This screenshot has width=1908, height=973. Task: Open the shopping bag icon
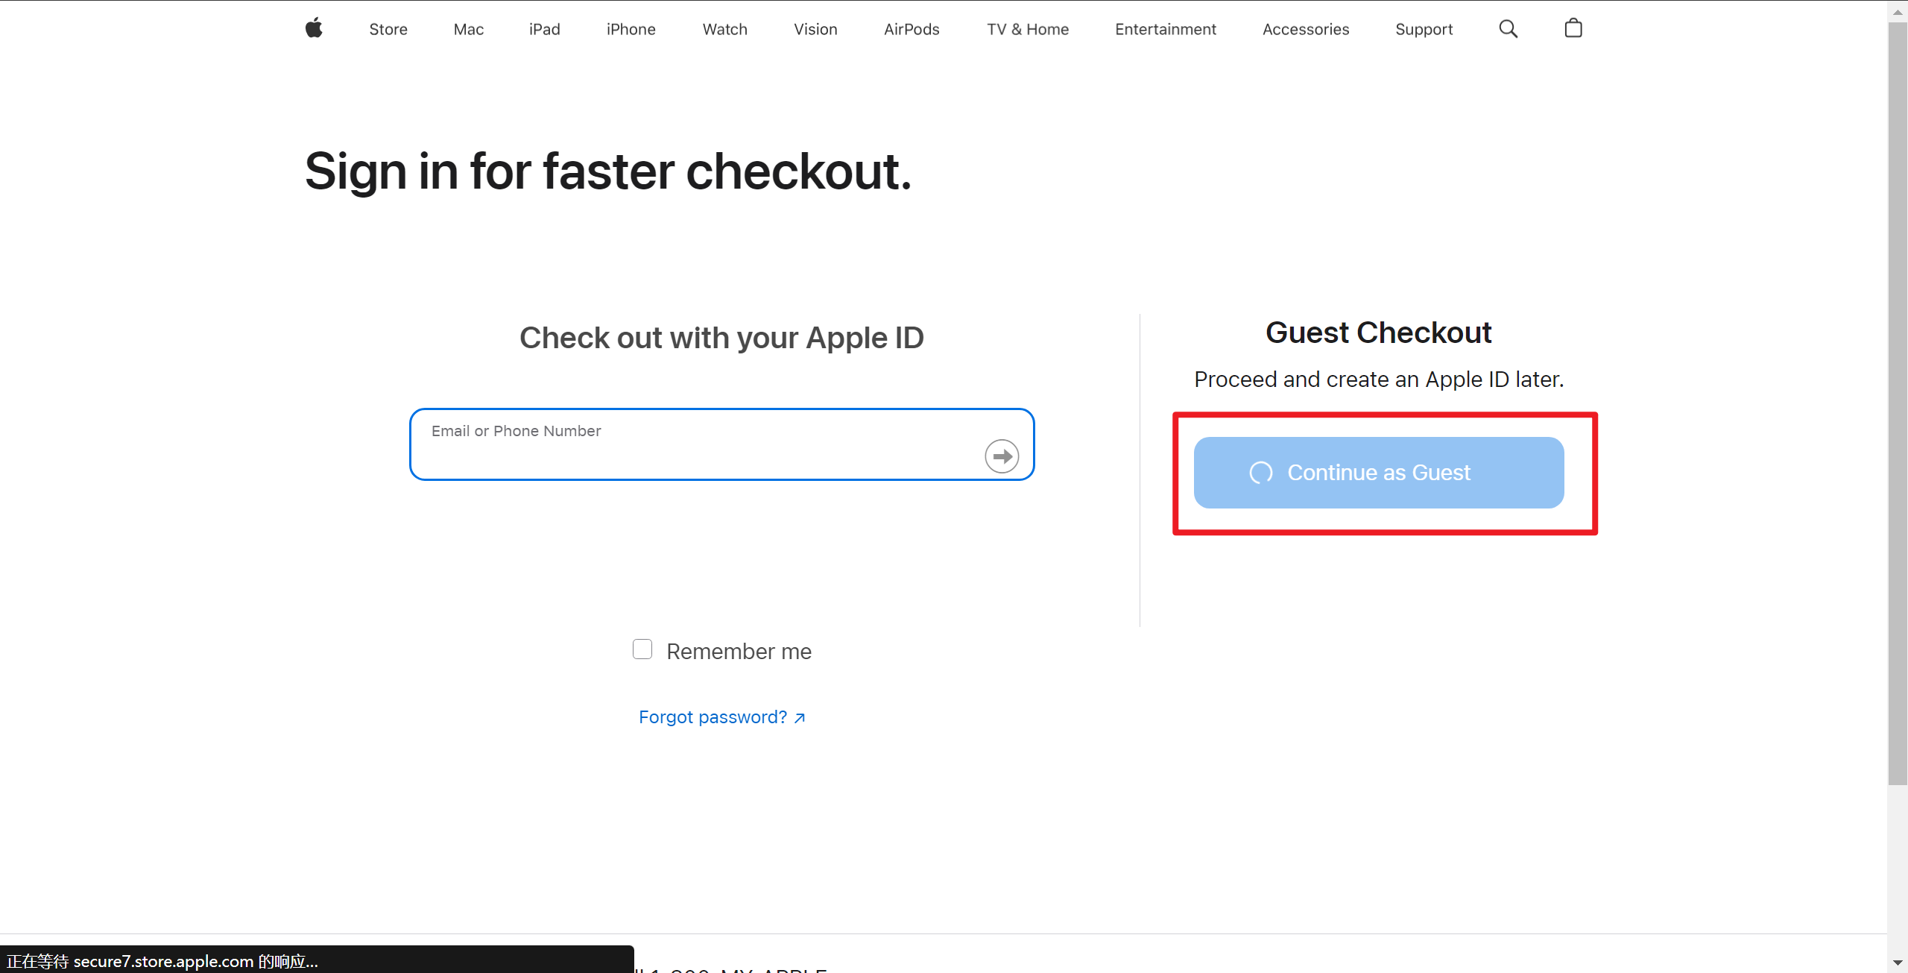[1573, 28]
